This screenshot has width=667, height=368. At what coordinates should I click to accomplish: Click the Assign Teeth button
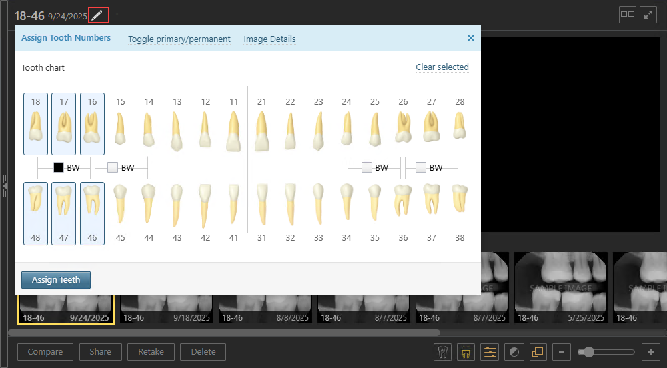click(56, 280)
